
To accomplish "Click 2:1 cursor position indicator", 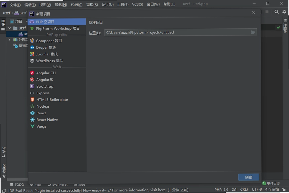I will coord(234,189).
